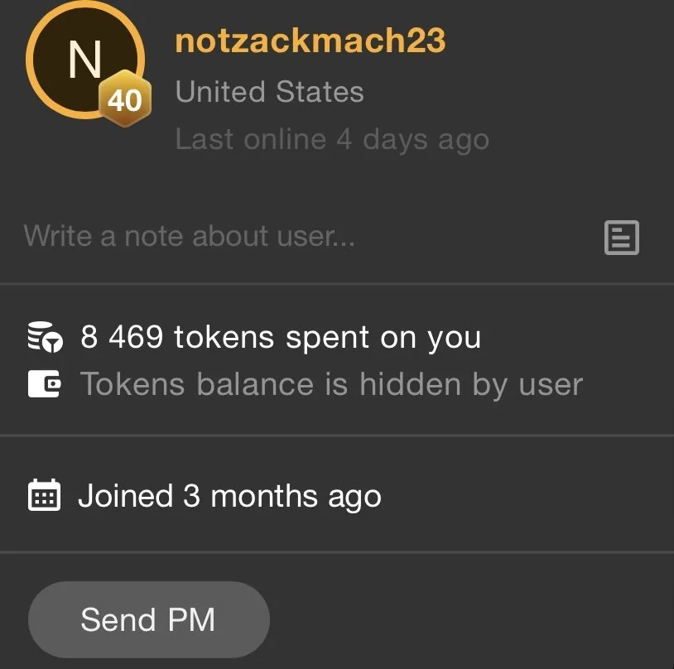Click the "8 469" token amount number
This screenshot has height=669, width=674.
pyautogui.click(x=122, y=337)
